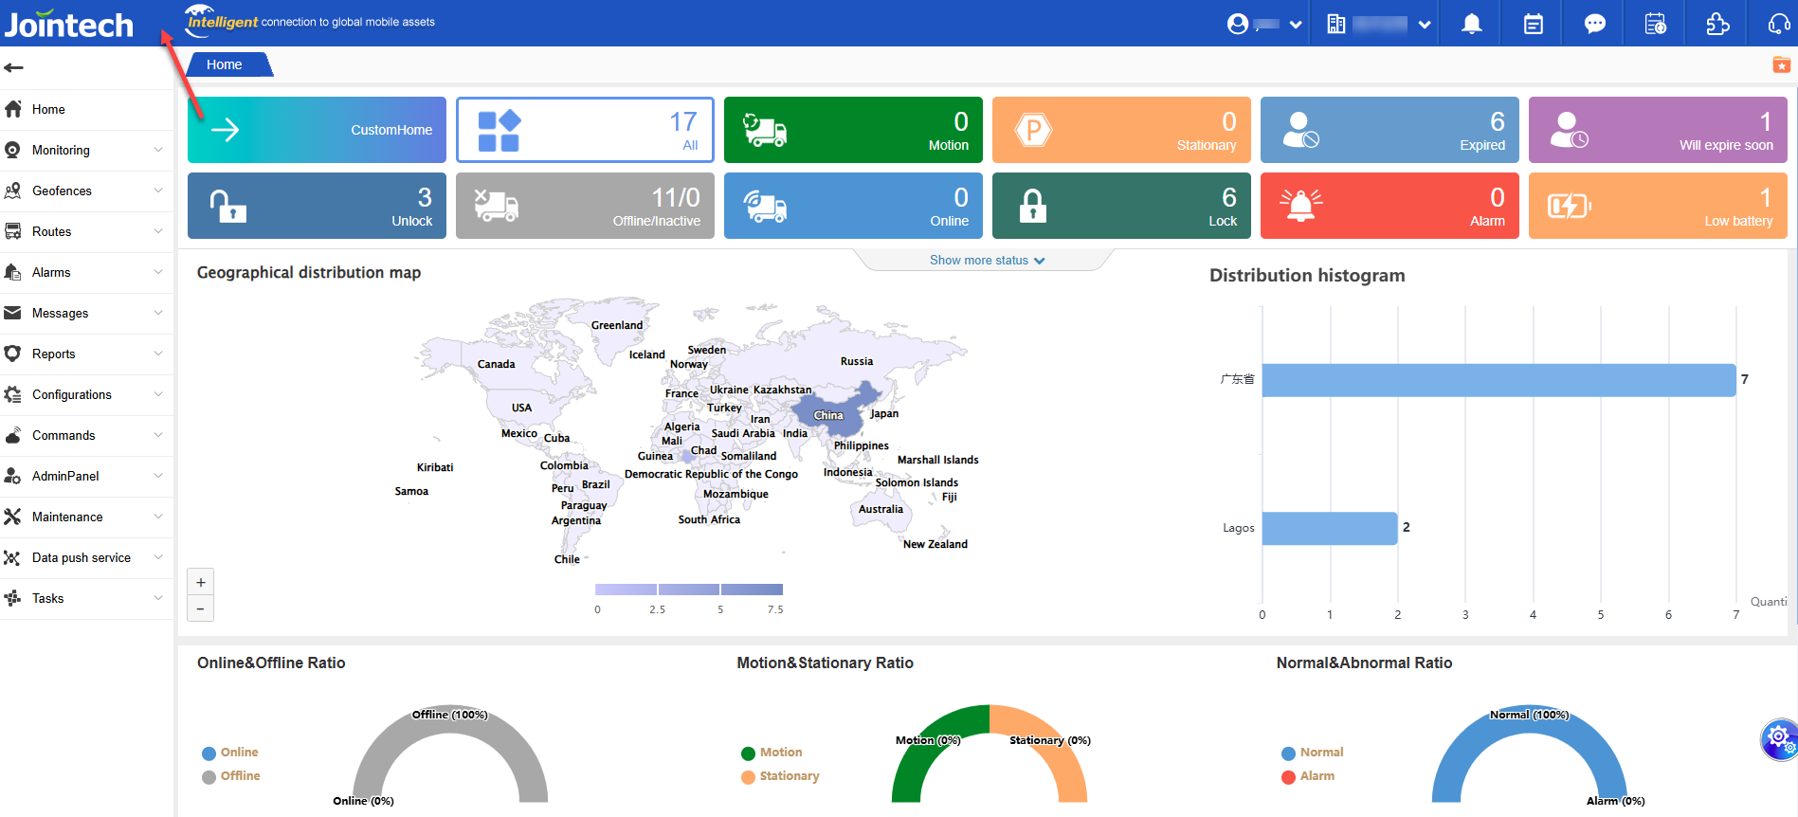The image size is (1798, 817).
Task: Open the user account dropdown
Action: point(1264,24)
